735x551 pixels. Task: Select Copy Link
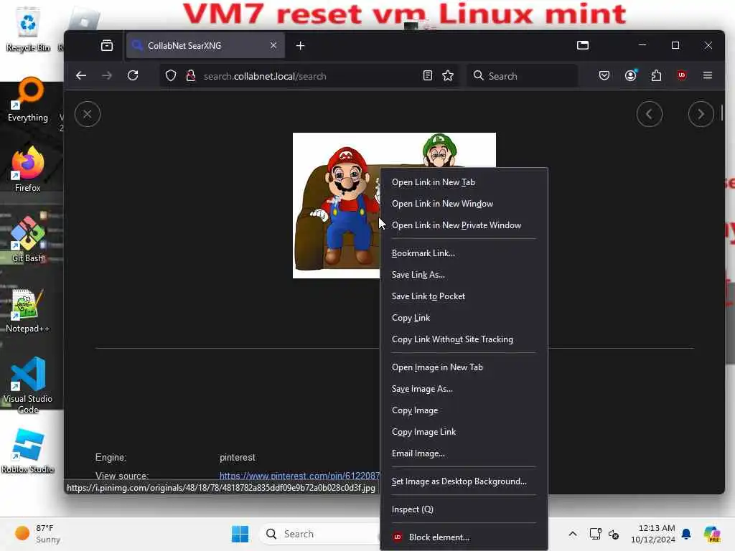point(464,318)
